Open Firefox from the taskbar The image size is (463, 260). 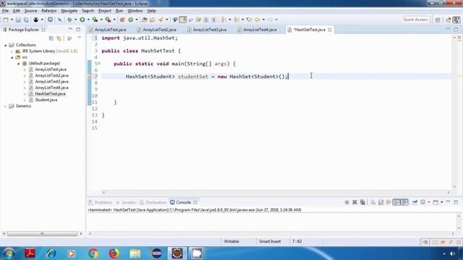coord(114,253)
